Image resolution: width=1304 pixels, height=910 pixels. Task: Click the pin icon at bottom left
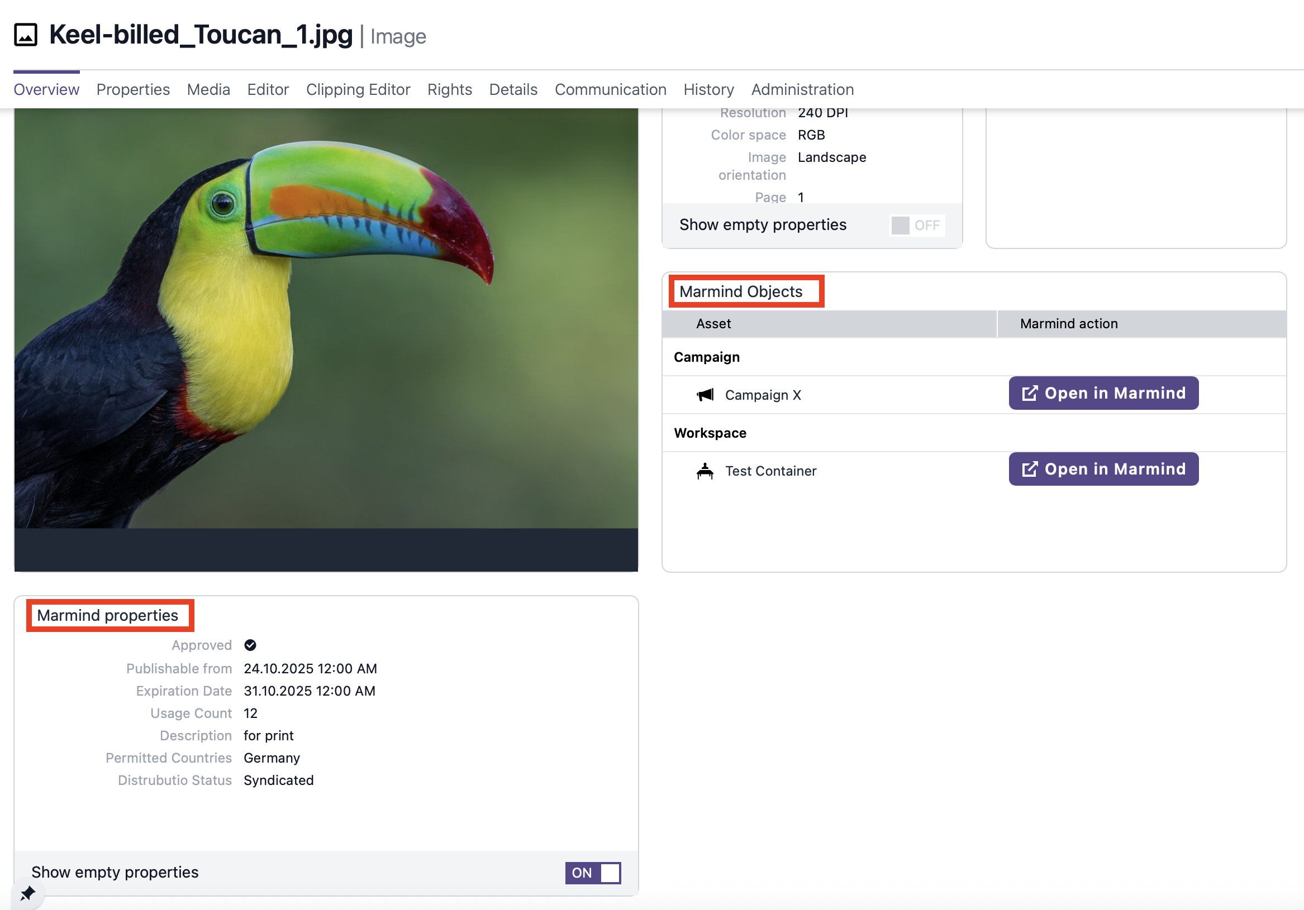point(27,894)
